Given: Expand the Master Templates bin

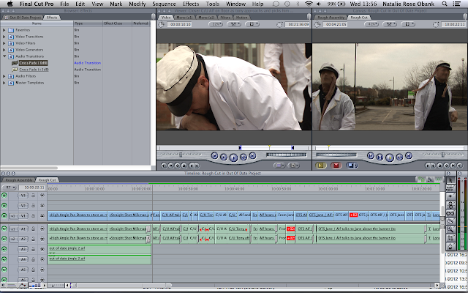Looking at the screenshot, I should point(4,83).
